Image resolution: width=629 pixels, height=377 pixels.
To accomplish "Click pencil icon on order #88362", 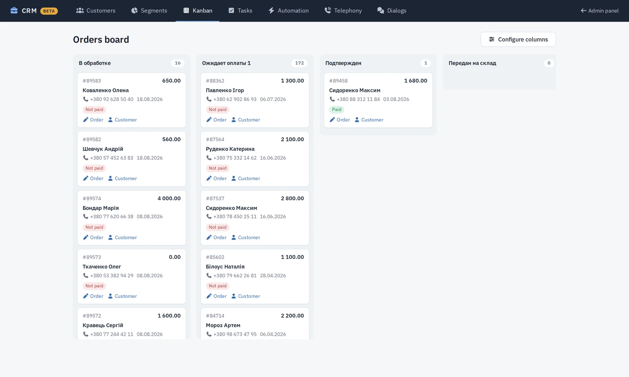I will (209, 120).
